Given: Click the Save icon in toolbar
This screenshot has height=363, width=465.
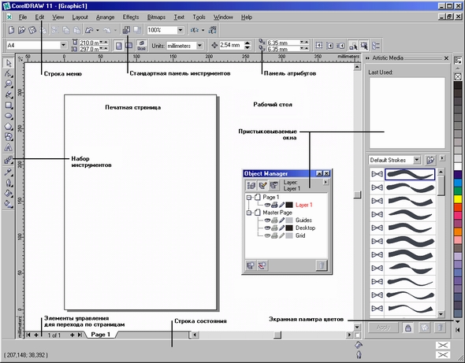Looking at the screenshot, I should point(32,30).
